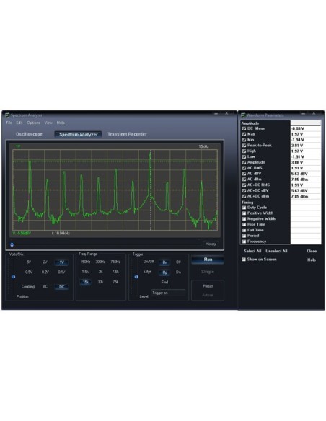326x421 pixels.
Task: Set Volts/Div to 1V
Action: pyautogui.click(x=61, y=262)
